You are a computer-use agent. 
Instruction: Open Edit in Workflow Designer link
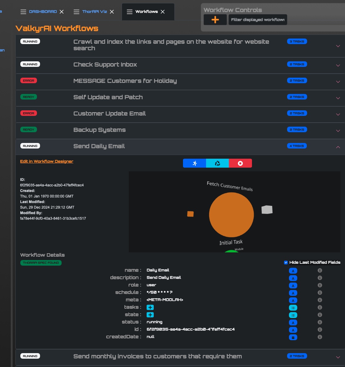click(47, 161)
